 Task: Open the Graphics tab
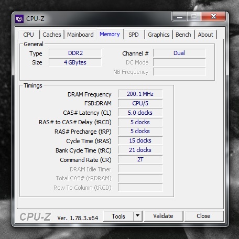(159, 35)
